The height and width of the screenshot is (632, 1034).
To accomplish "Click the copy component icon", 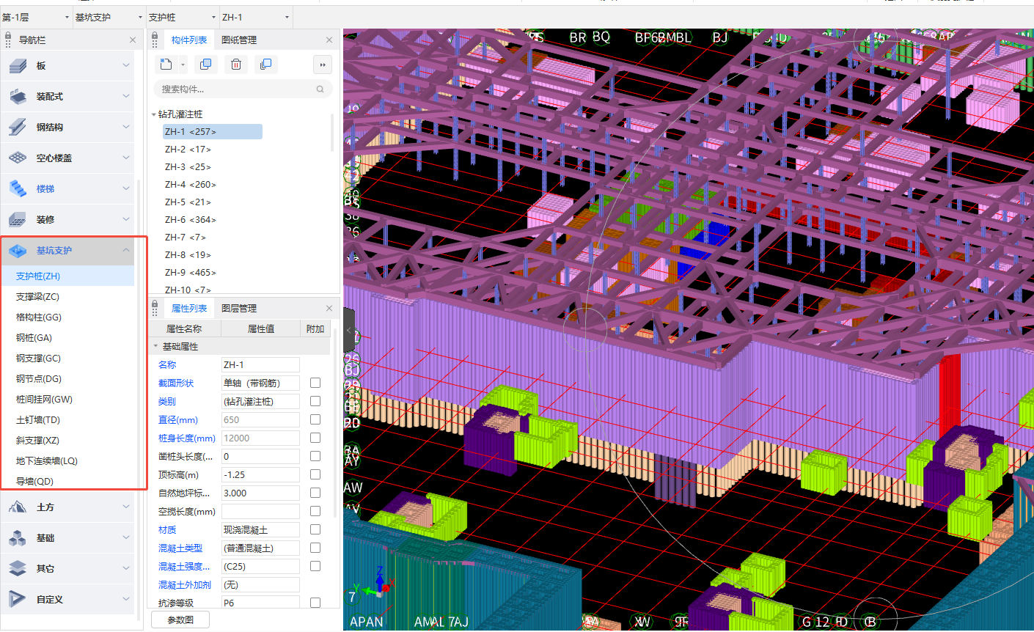I will (x=206, y=65).
